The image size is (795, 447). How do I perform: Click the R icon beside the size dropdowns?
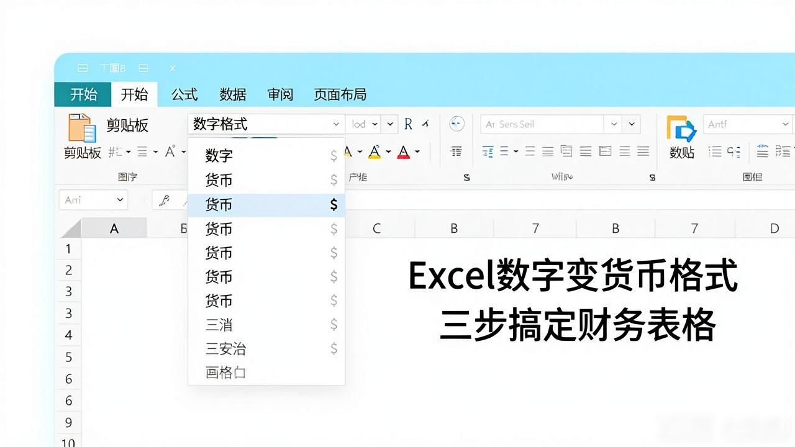(408, 124)
